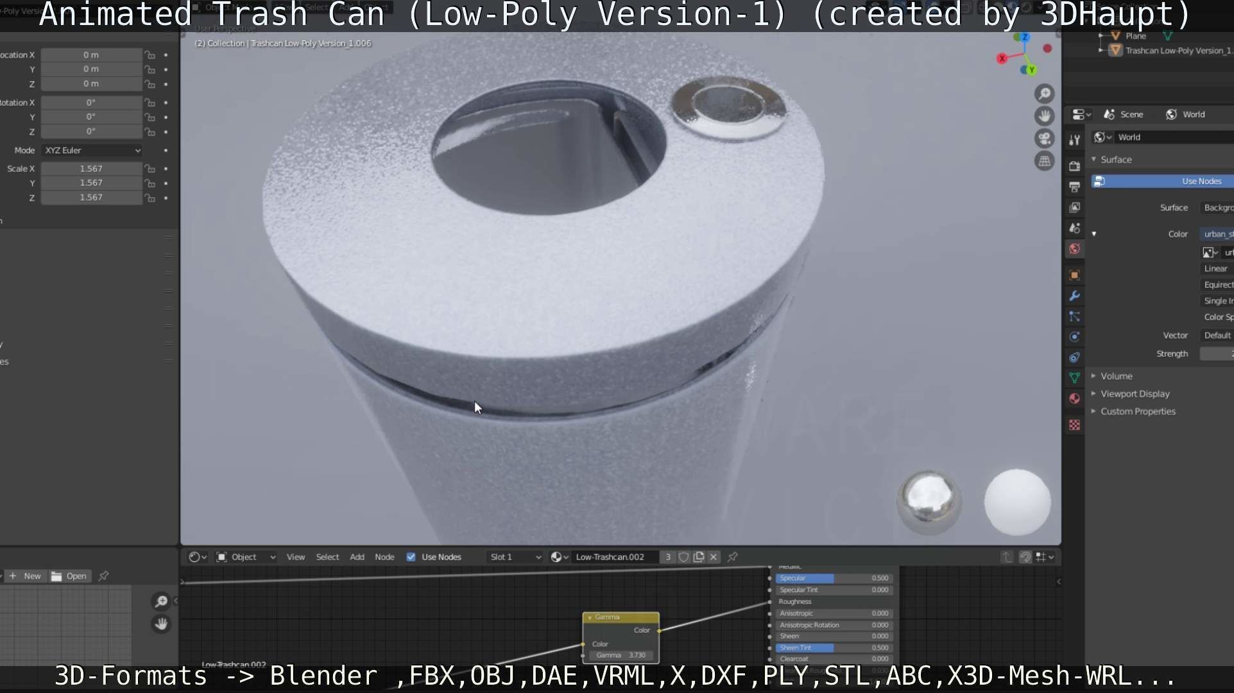The width and height of the screenshot is (1234, 693).
Task: Click zoom icon in image editor panel
Action: [161, 601]
